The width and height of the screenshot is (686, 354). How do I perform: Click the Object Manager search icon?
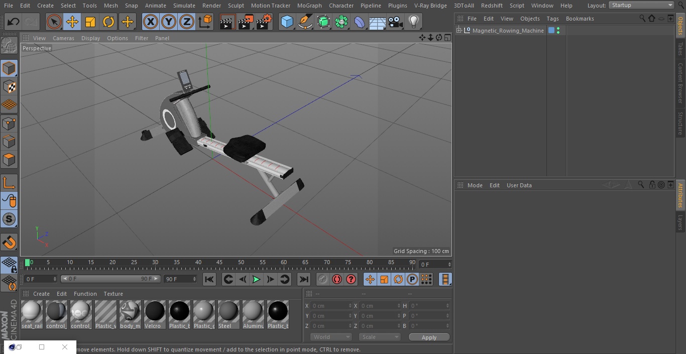pyautogui.click(x=642, y=19)
